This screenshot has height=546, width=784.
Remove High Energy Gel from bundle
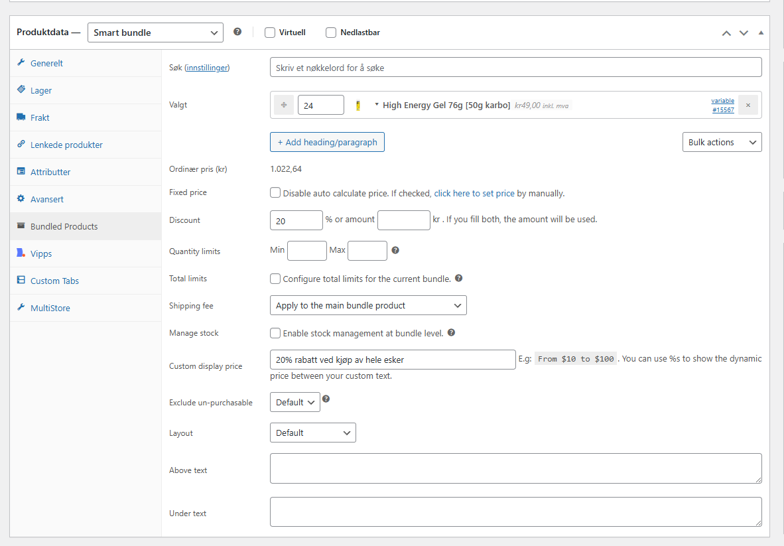[x=748, y=105]
